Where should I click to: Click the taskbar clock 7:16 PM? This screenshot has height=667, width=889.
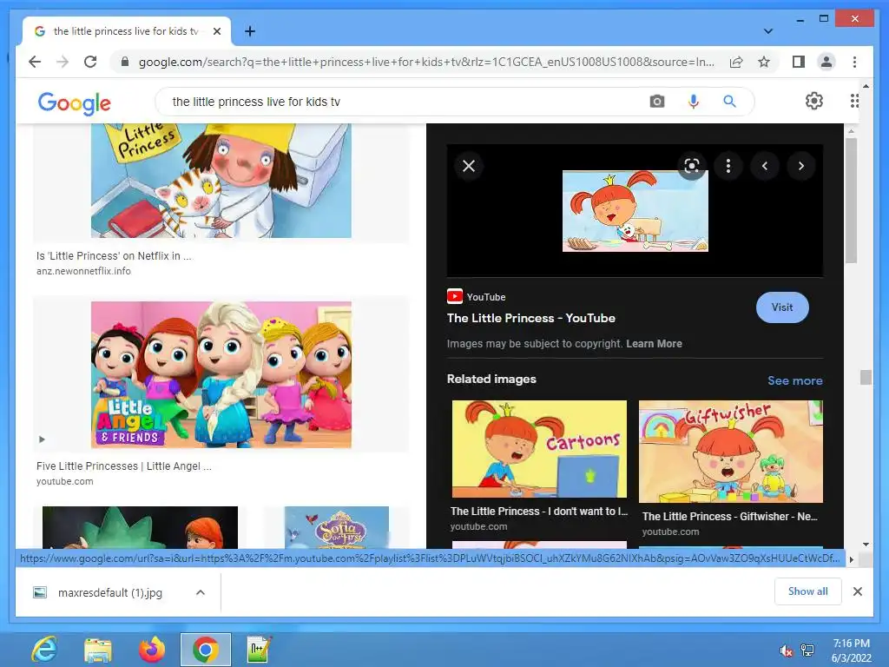click(851, 644)
